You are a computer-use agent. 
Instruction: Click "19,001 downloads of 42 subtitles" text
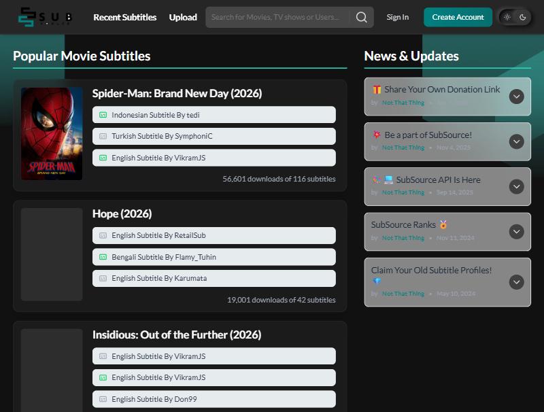pyautogui.click(x=282, y=300)
